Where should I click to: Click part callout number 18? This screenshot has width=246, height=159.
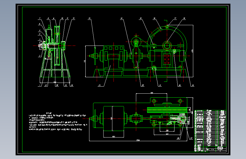(x=184, y=18)
